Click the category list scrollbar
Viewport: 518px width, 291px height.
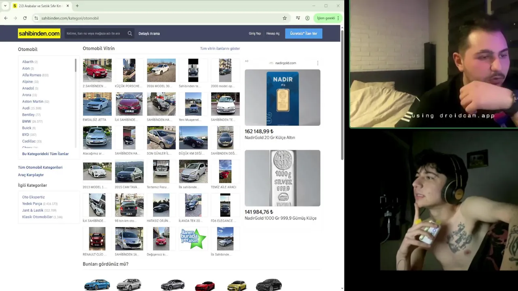point(76,65)
